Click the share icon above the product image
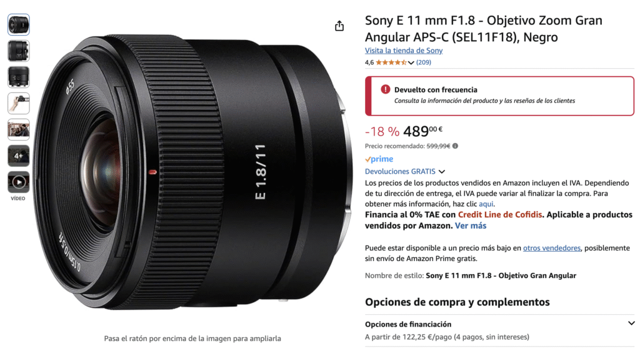 pyautogui.click(x=339, y=26)
